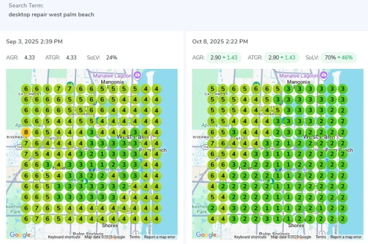Select AGR 2.90 improvement badge
Viewport: 368px width, 244px height.
tap(224, 57)
